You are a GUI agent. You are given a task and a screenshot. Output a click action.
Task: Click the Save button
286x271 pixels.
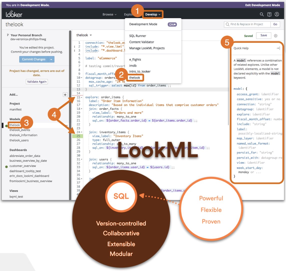click(x=263, y=35)
